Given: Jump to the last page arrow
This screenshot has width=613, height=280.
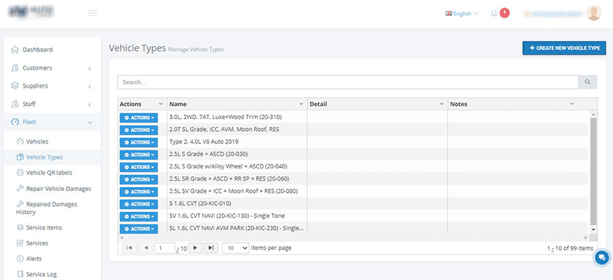Looking at the screenshot, I should click(211, 248).
